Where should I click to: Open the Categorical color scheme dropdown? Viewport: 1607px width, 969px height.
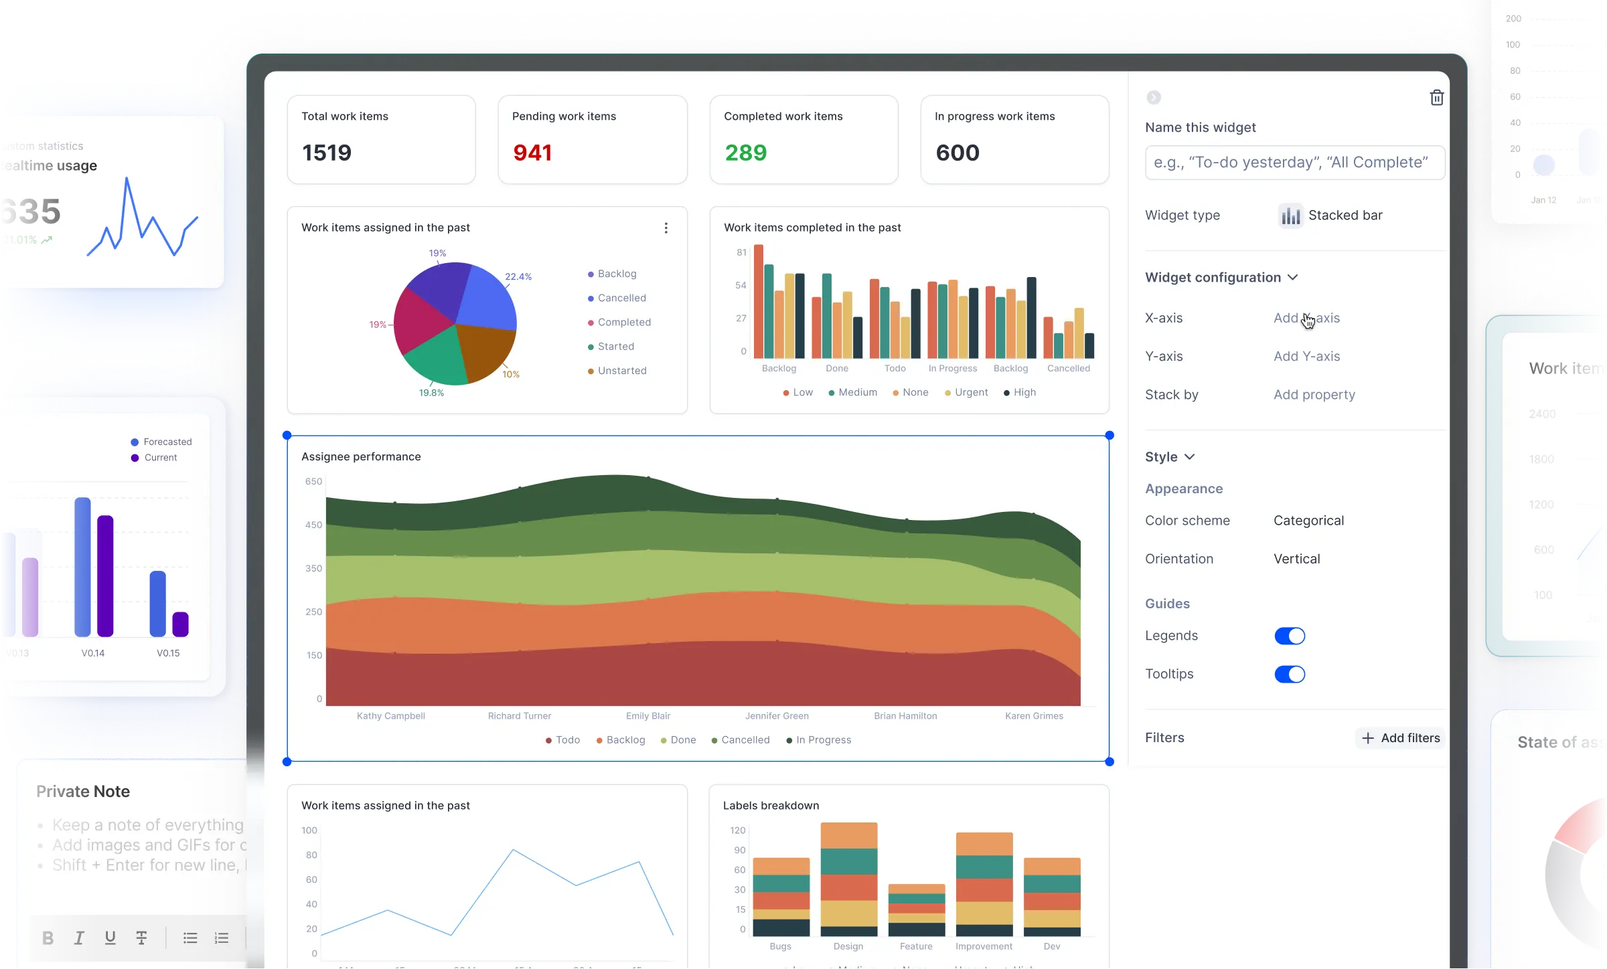[x=1308, y=521]
